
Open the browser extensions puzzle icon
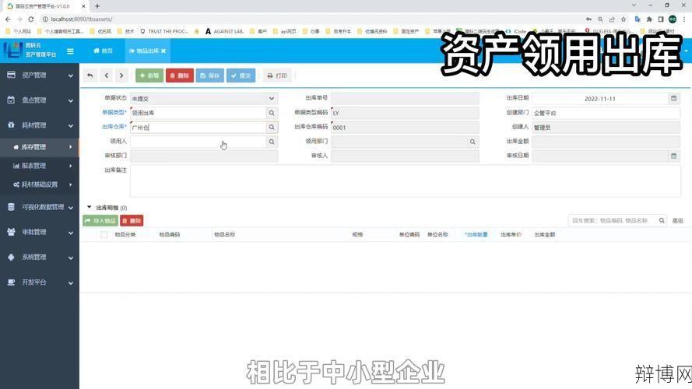coord(649,19)
